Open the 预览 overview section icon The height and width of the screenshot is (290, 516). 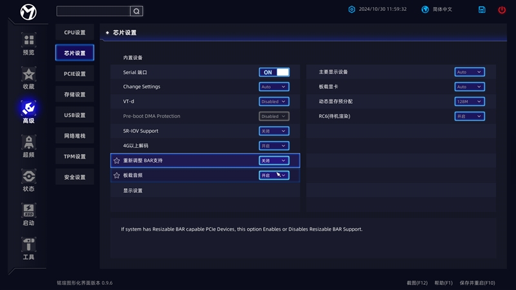[28, 40]
